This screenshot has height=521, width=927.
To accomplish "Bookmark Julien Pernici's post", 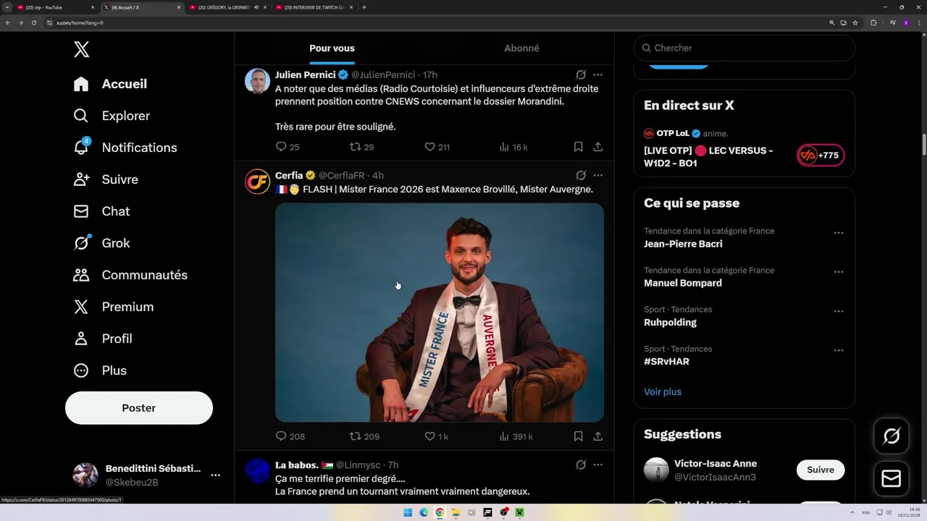I will point(578,147).
